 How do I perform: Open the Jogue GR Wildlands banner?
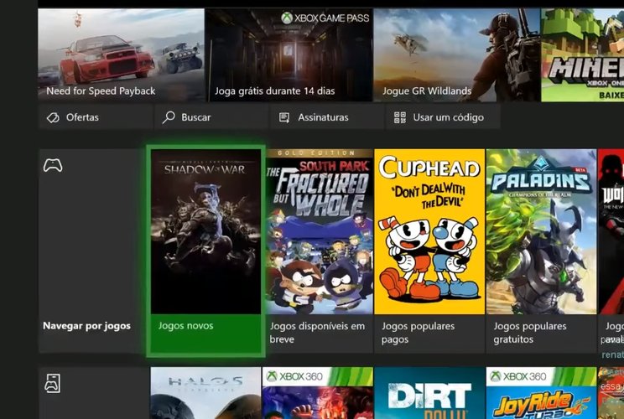coord(456,54)
